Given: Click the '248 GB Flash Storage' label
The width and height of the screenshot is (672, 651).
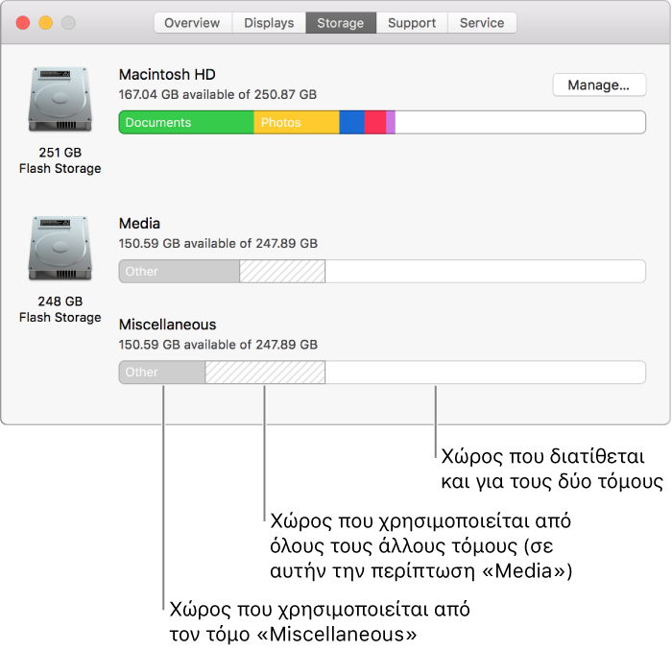Looking at the screenshot, I should coord(60,309).
